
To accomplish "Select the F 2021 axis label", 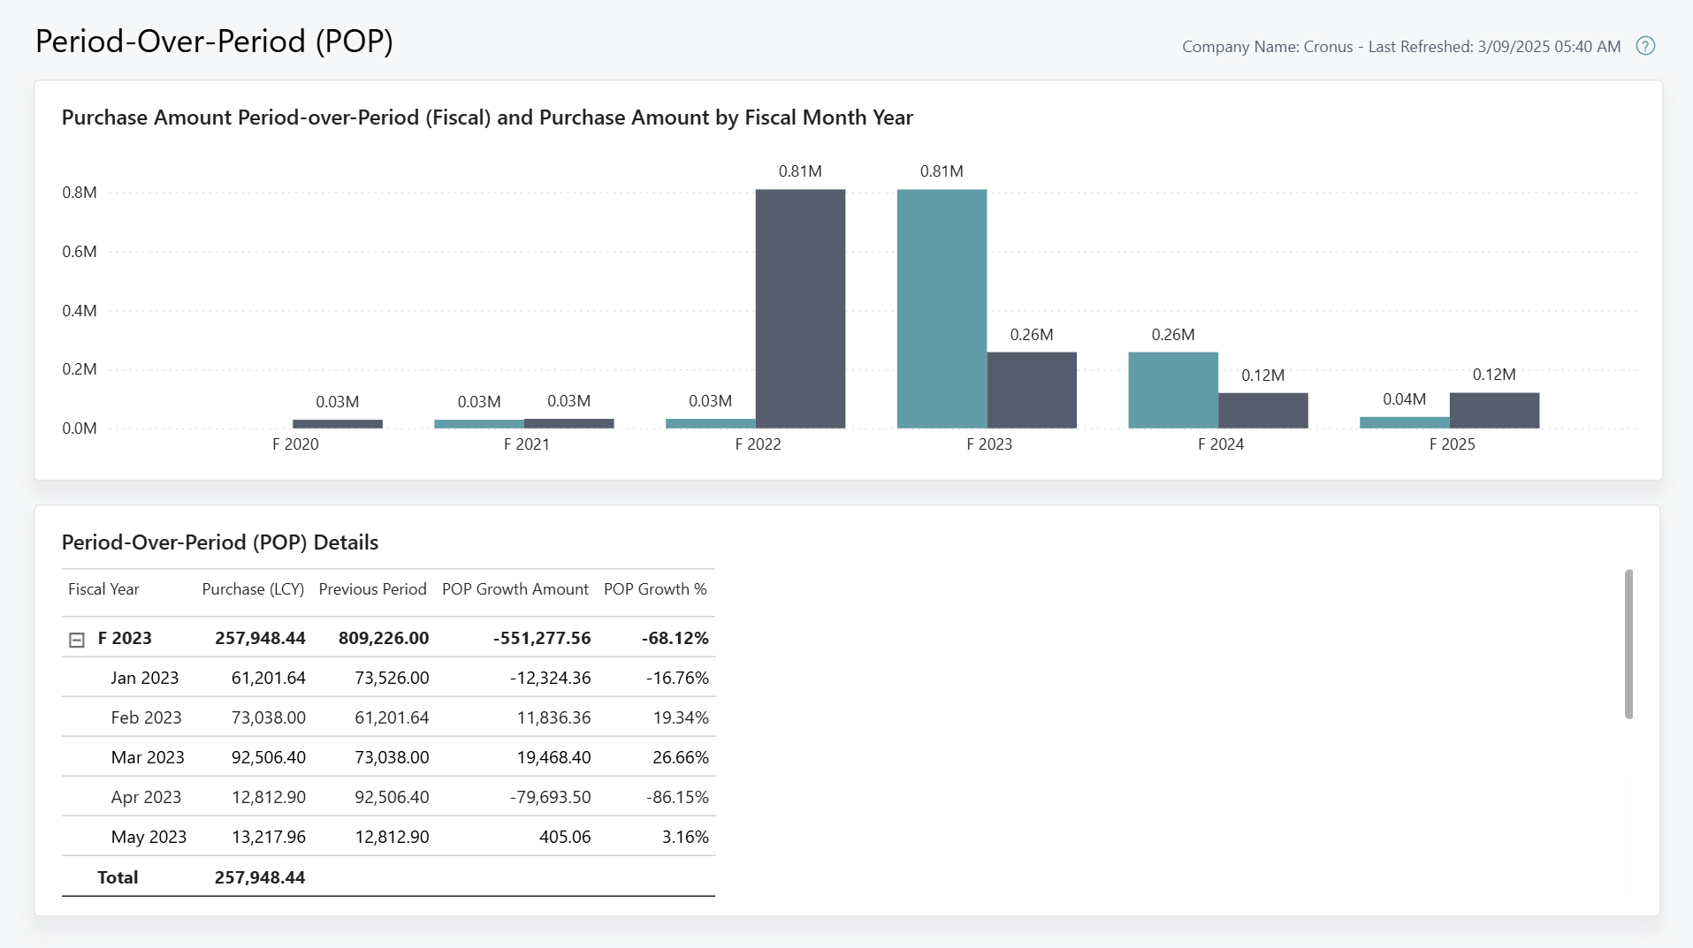I will [x=526, y=444].
